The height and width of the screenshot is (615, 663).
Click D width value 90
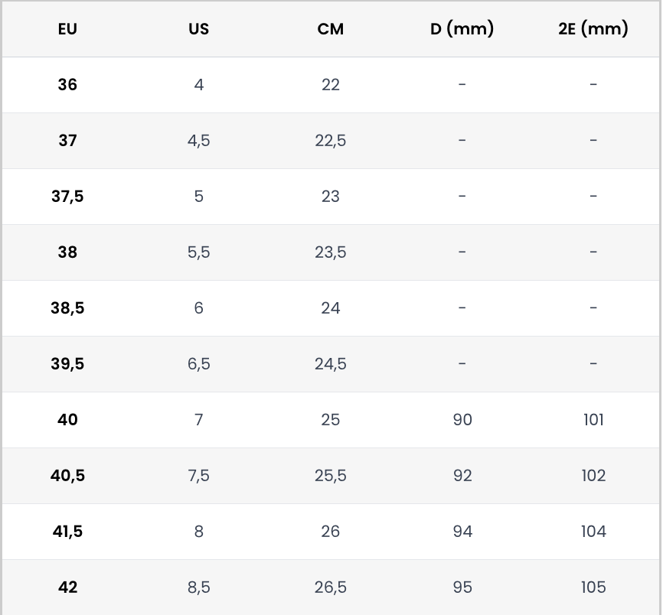[462, 420]
